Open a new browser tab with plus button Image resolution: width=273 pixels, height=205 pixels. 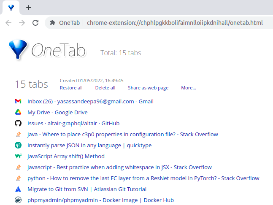pyautogui.click(x=29, y=8)
